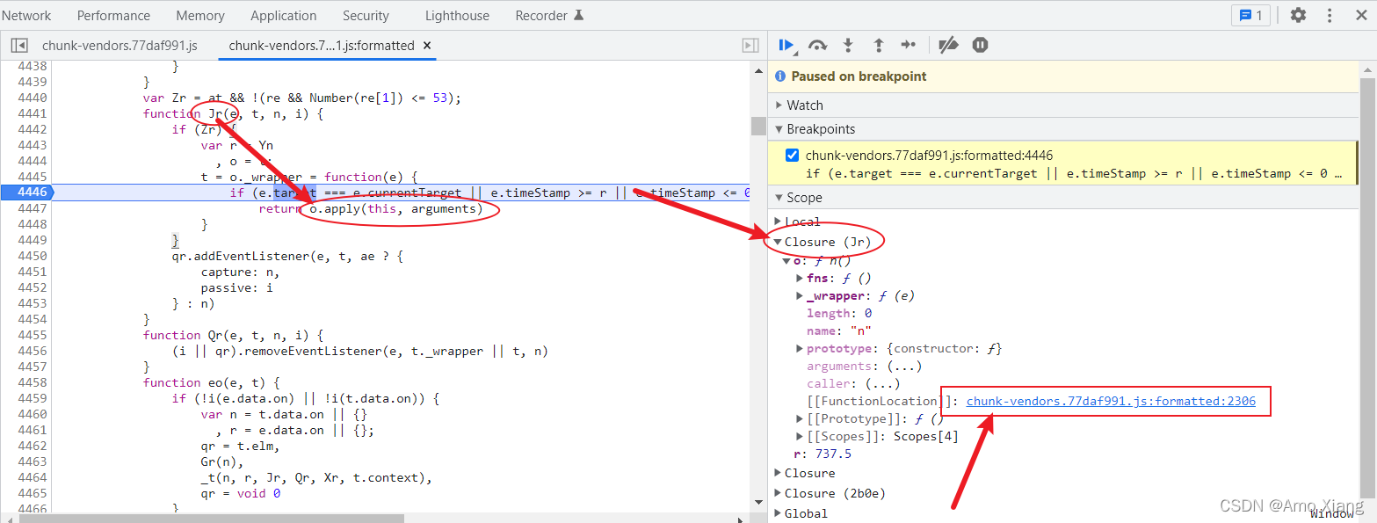
Task: Collapse the Closure (Jr) scope
Action: 778,242
